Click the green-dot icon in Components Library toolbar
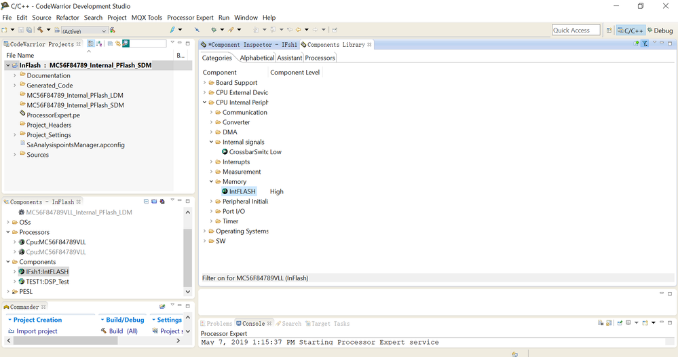Screen dimensions: 678x357 click(636, 43)
